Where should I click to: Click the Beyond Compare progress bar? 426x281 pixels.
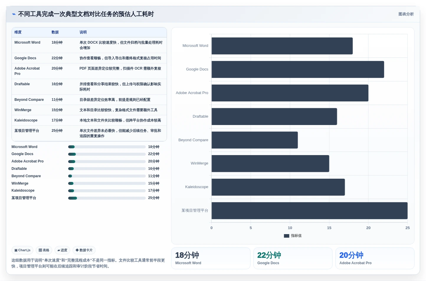click(x=107, y=176)
